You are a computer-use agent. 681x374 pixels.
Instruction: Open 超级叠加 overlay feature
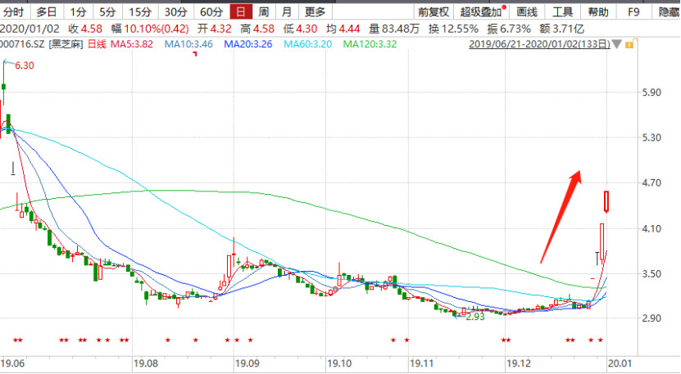click(482, 11)
